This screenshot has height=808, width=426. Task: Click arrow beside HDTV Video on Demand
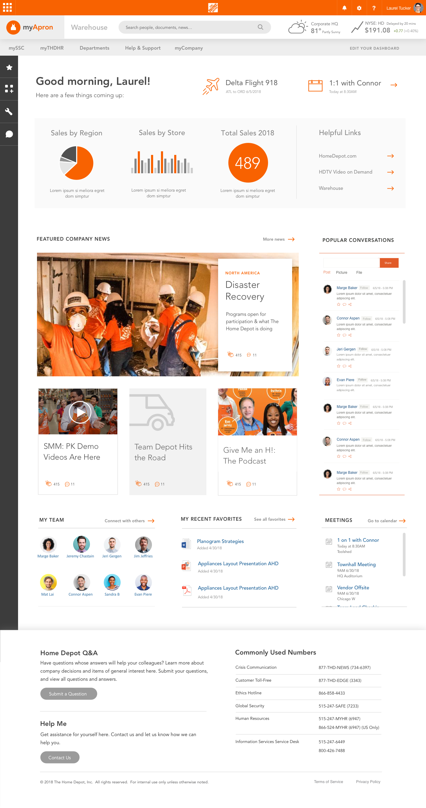click(390, 172)
